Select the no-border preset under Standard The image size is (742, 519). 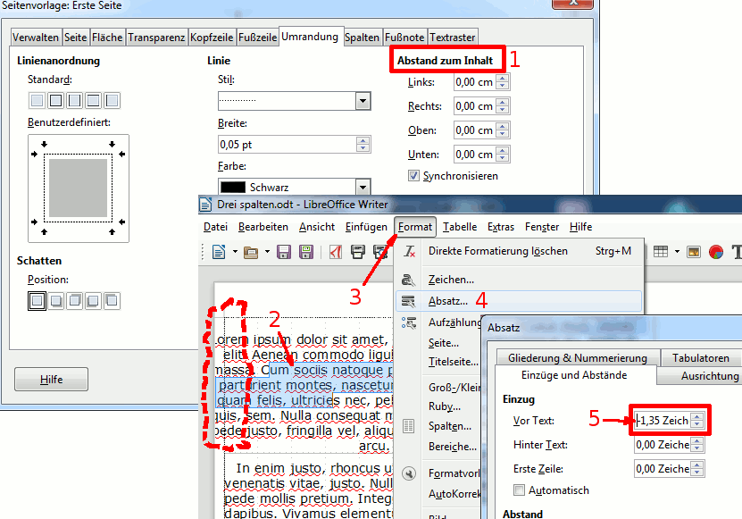point(37,100)
